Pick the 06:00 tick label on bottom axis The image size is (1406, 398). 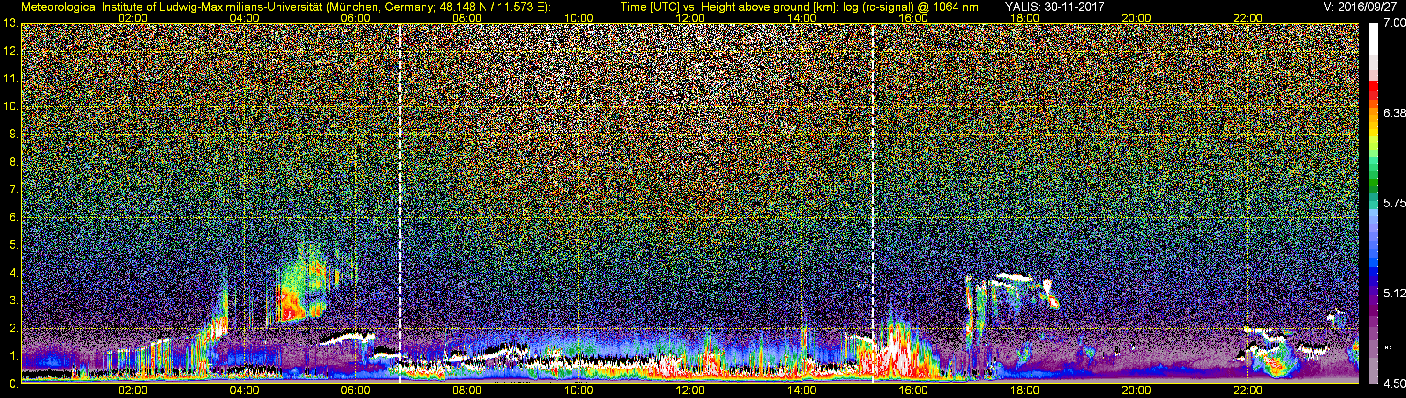(x=355, y=391)
